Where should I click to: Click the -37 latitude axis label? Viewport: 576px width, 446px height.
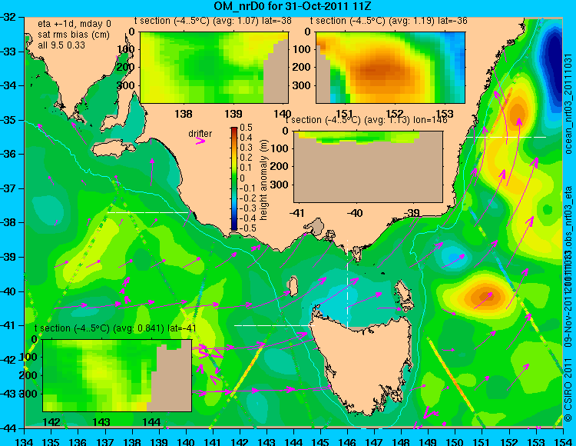8,188
